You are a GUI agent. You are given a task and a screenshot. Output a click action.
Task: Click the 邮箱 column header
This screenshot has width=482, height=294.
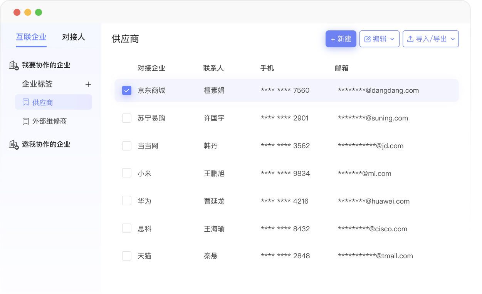[x=342, y=68]
